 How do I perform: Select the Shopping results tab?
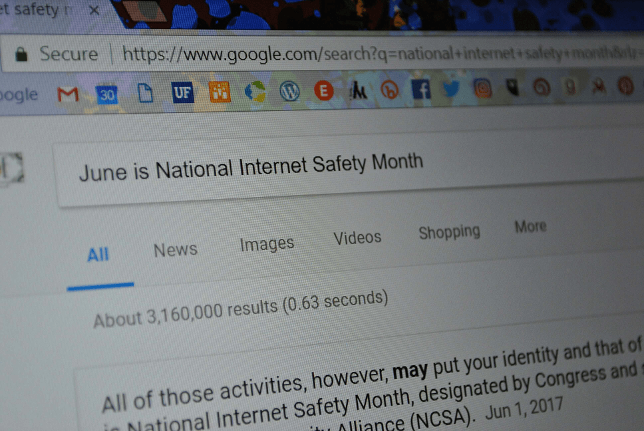tap(449, 232)
